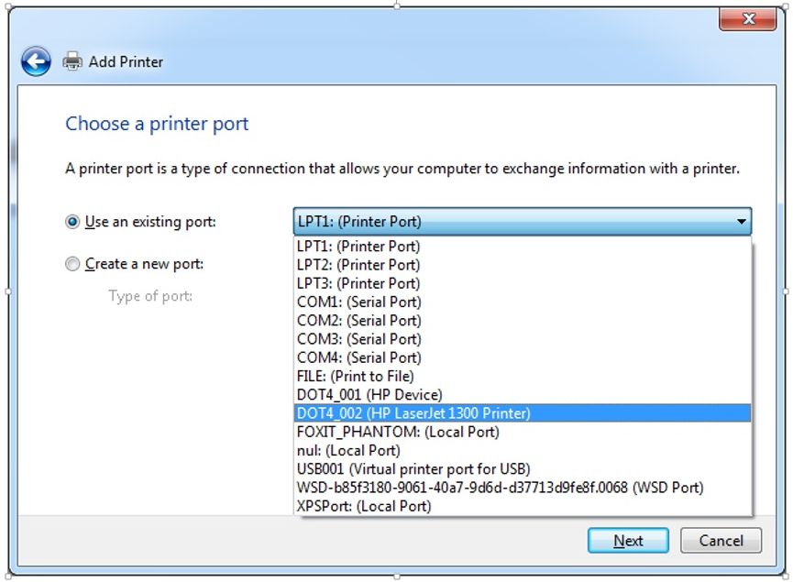The image size is (793, 582).
Task: Pick COM1: (Serial Port) option
Action: click(523, 302)
